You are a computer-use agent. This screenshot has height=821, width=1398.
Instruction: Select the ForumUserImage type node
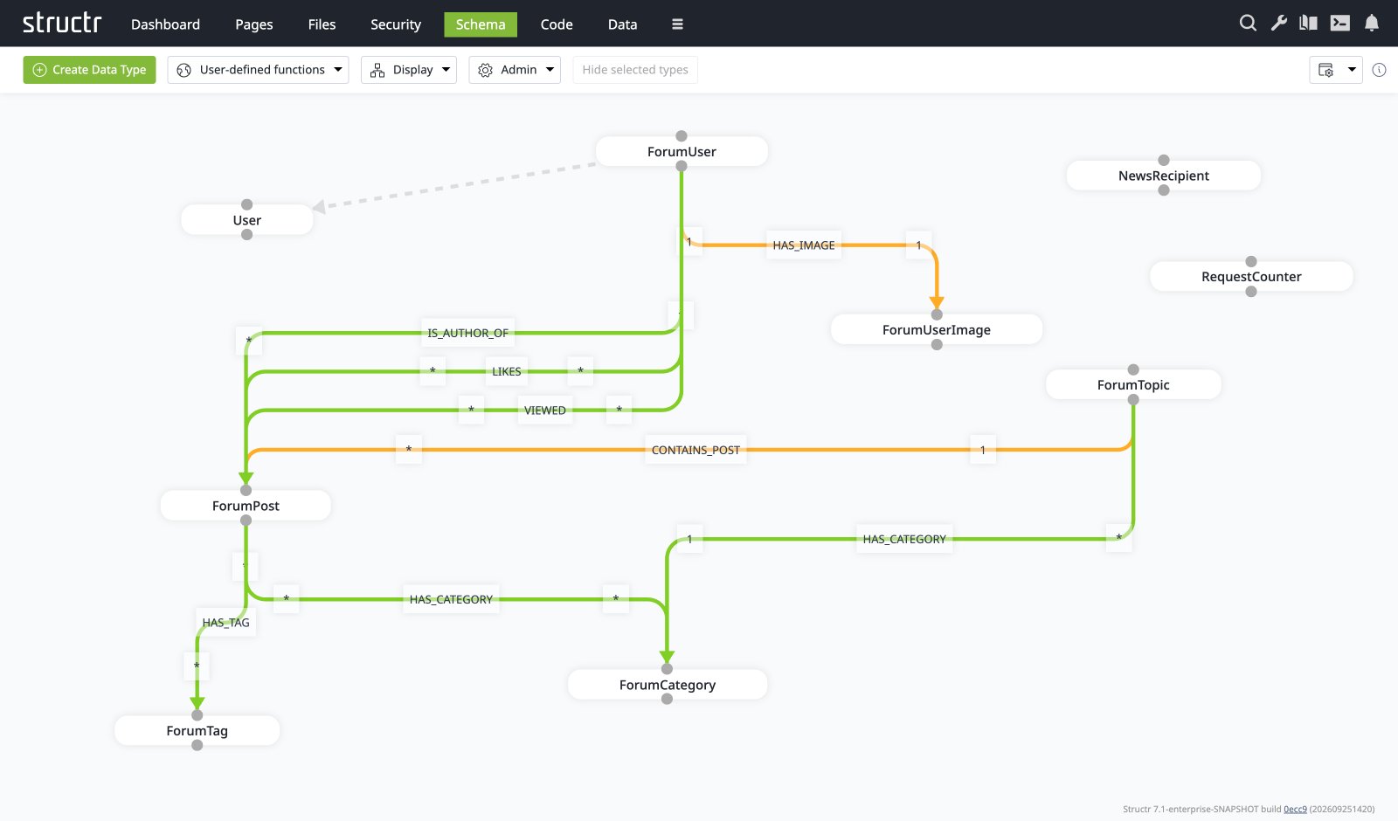(x=937, y=329)
